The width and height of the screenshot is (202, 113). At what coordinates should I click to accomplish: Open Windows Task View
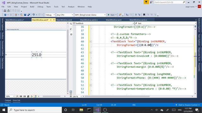click(73, 110)
